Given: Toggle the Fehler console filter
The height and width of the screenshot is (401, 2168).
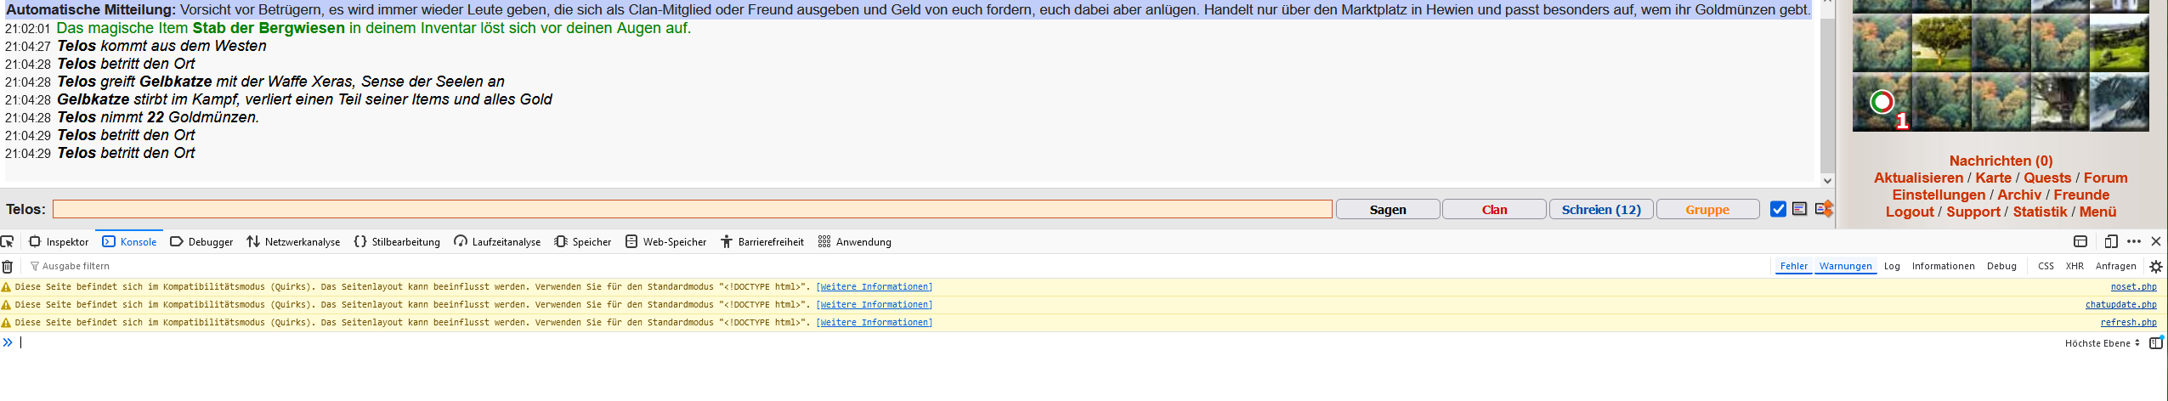Looking at the screenshot, I should click(x=1794, y=266).
